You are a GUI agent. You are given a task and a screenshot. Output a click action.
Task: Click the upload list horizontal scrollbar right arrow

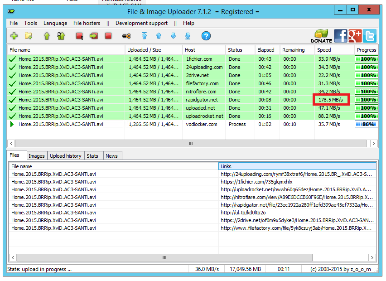coord(374,143)
